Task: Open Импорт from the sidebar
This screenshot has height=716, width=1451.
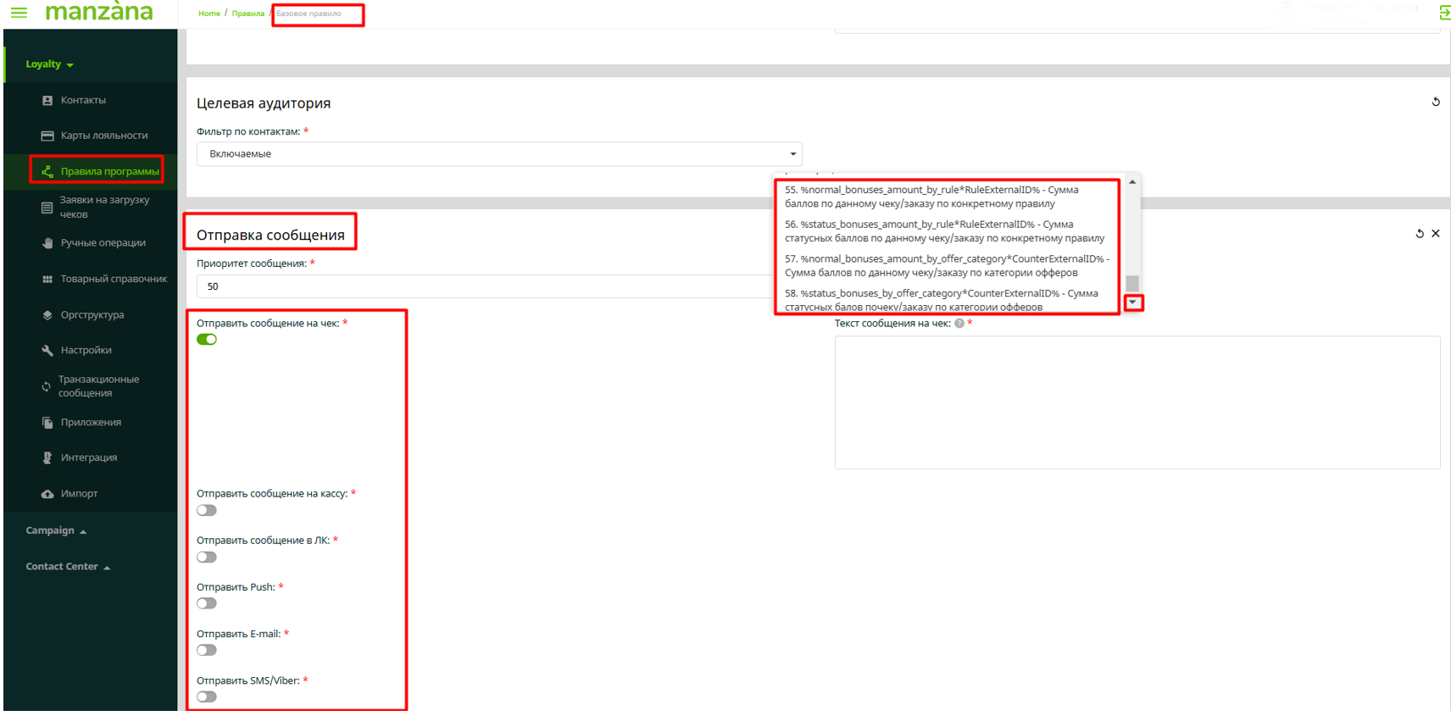Action: pyautogui.click(x=79, y=493)
